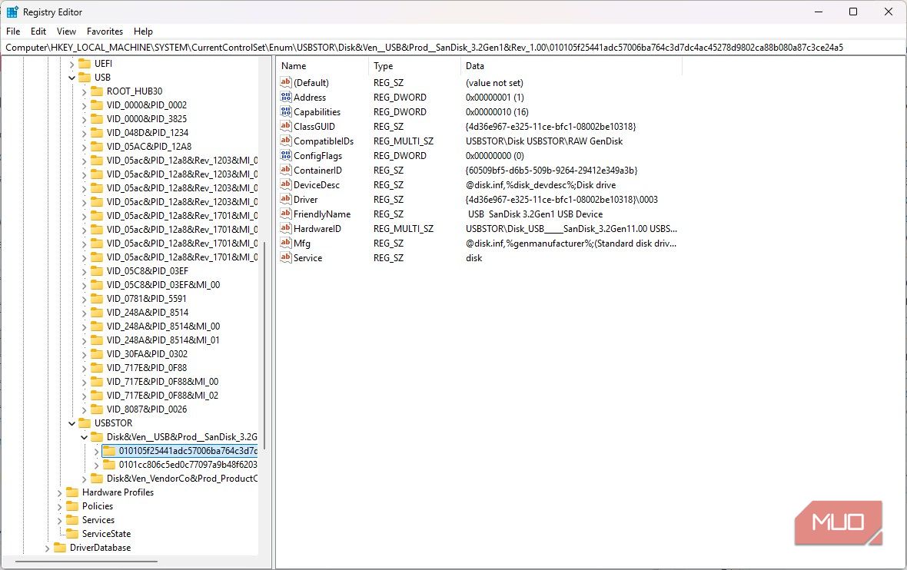Expand the UEFI tree node

[71, 65]
